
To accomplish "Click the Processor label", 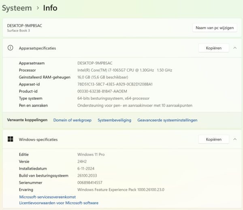I will click(x=28, y=70).
